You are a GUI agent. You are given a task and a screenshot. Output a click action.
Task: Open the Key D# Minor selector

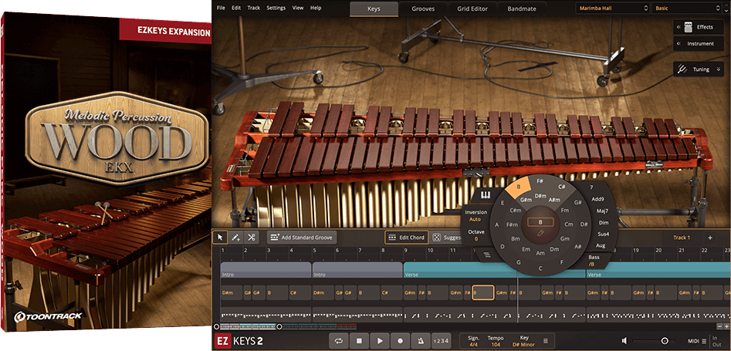tap(523, 341)
